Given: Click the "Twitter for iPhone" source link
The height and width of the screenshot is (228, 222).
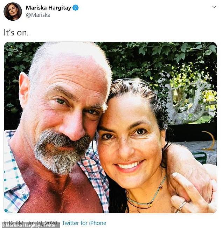Looking at the screenshot, I should (x=84, y=223).
